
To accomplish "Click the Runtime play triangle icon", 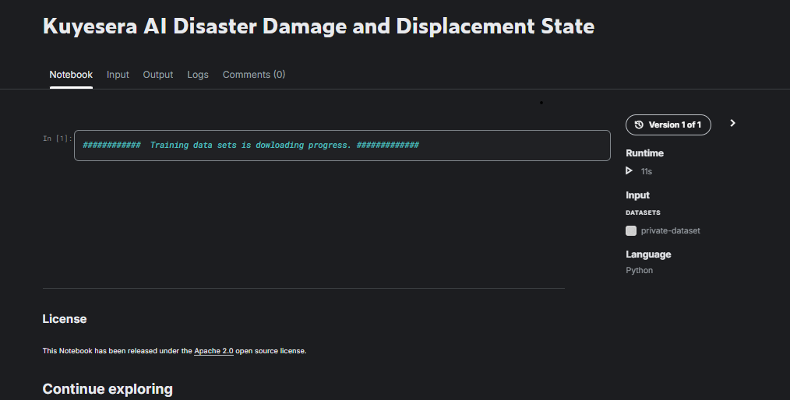I will (x=630, y=170).
